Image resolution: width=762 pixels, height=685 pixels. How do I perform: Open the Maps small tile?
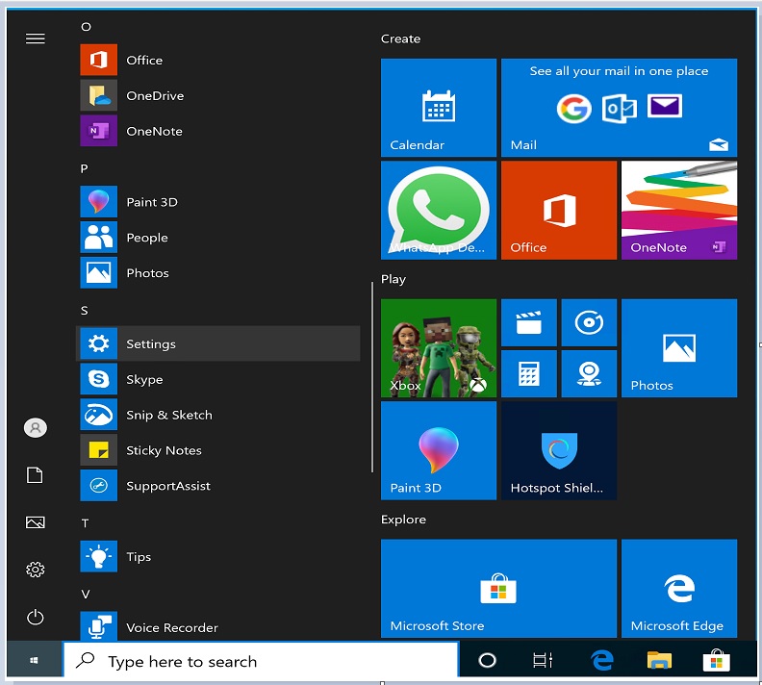pos(589,374)
